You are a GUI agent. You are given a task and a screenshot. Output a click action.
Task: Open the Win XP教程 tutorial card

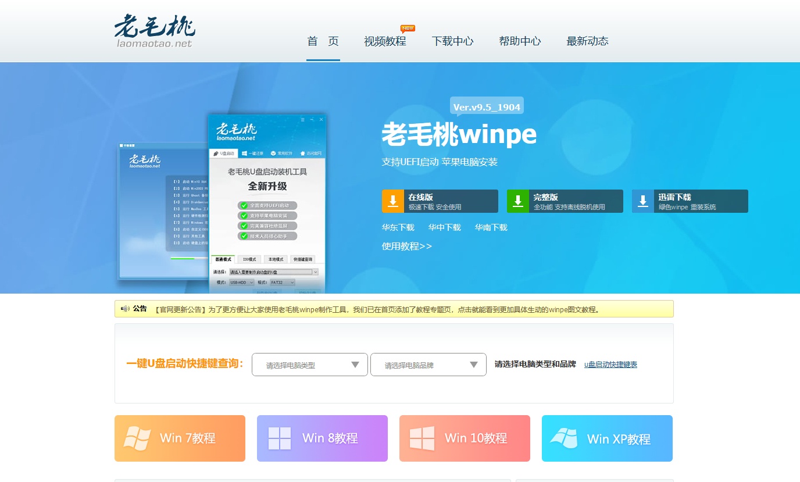pos(607,438)
